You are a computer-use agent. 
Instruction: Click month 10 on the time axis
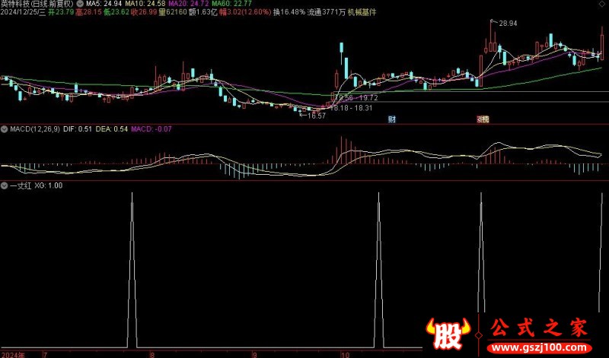pos(345,354)
